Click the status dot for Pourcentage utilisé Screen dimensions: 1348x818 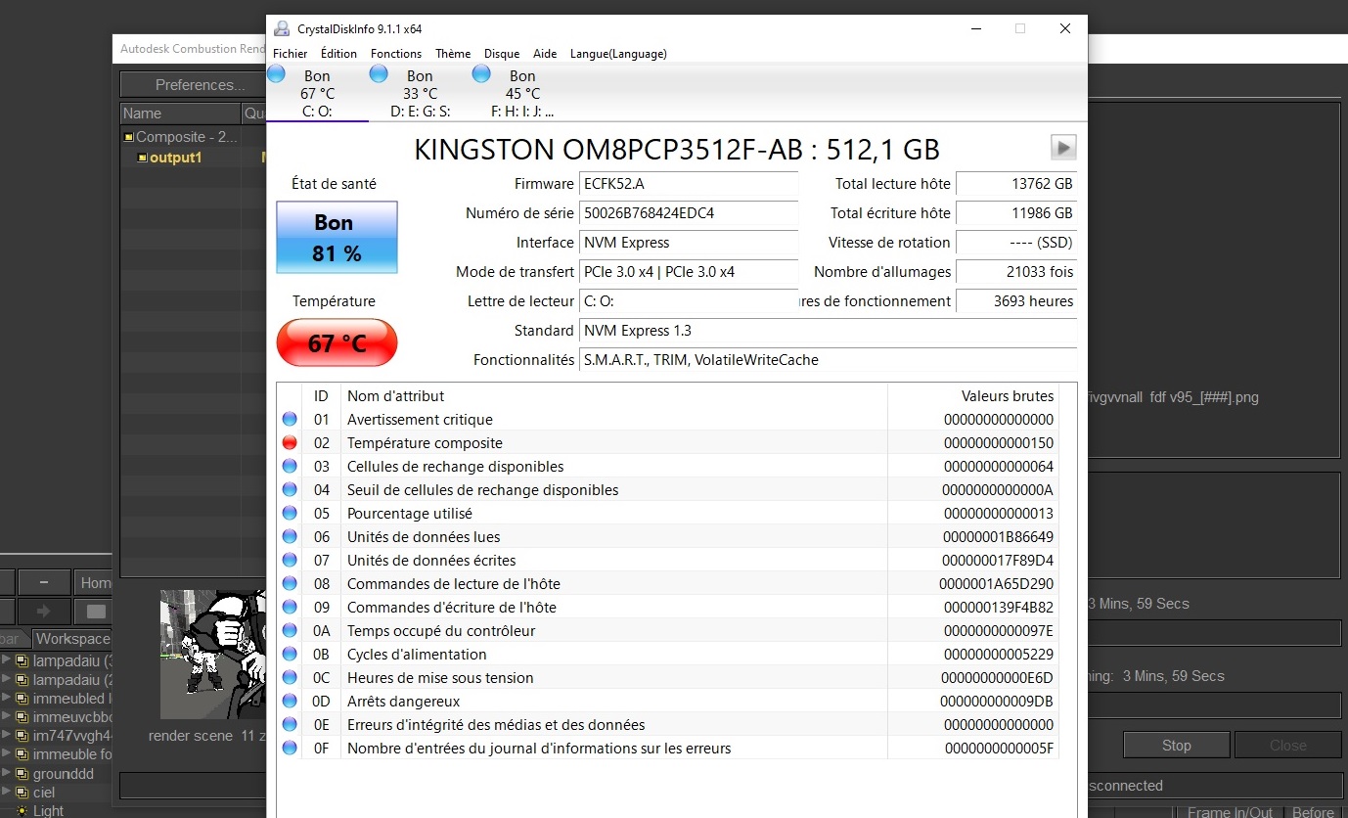(x=290, y=513)
